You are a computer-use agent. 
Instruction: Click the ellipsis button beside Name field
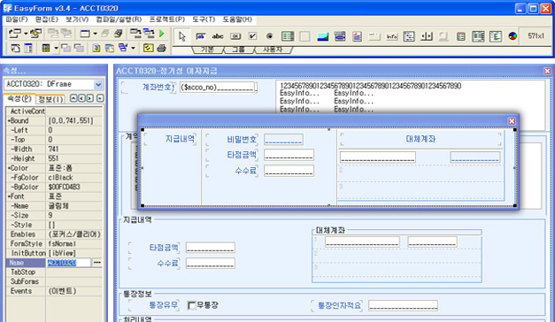(x=97, y=263)
